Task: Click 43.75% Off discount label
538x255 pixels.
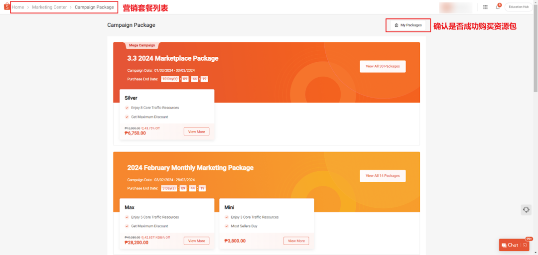Action: (150, 128)
